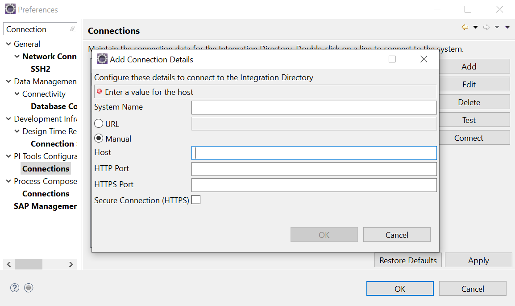
Task: Collapse the Connectivity tree node
Action: 17,94
